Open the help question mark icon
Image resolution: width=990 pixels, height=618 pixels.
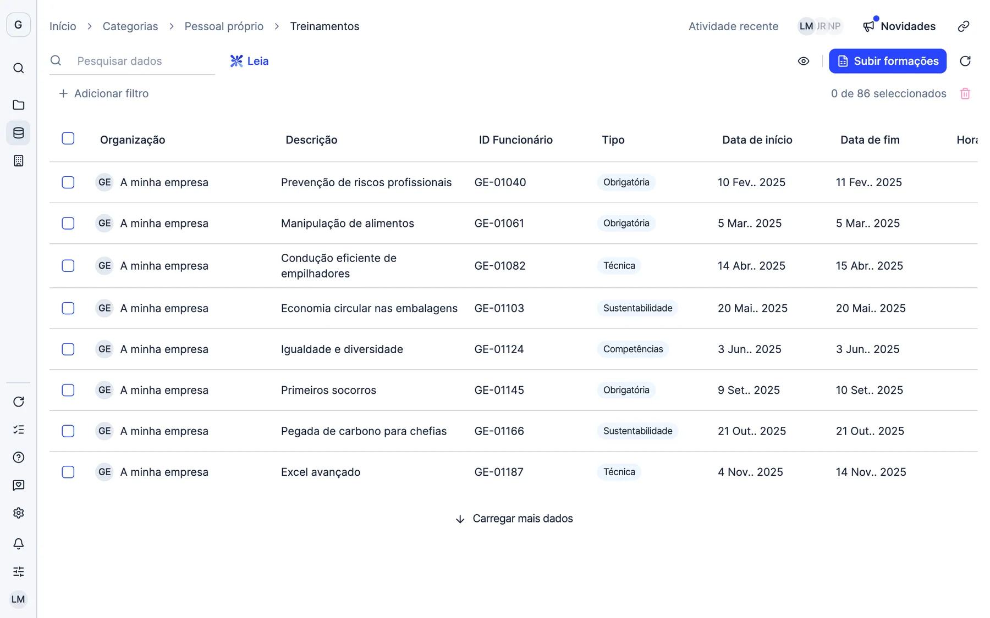[x=18, y=457]
